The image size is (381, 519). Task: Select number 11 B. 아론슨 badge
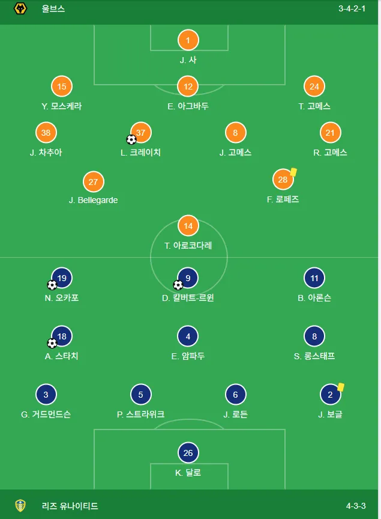coord(314,278)
